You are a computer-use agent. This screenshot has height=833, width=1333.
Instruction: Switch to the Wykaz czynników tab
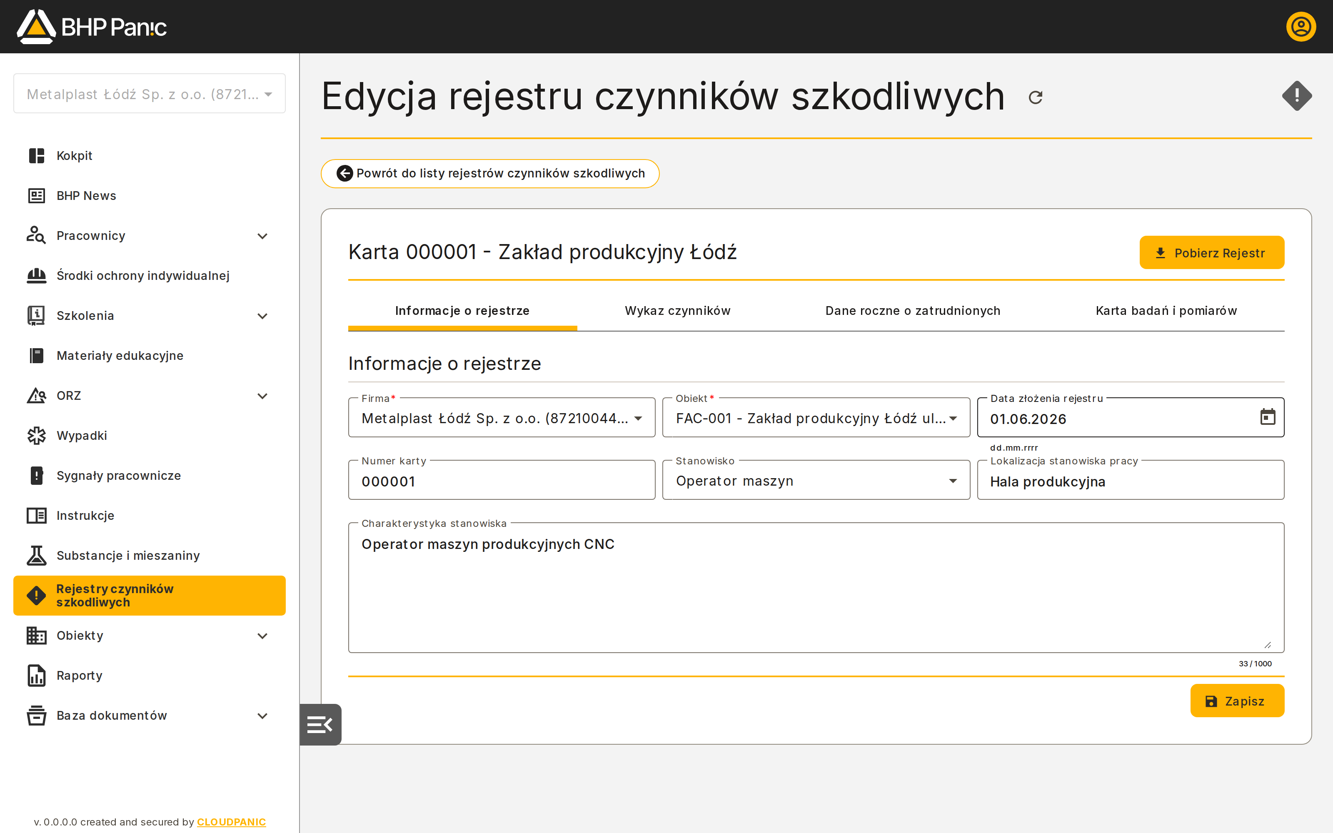[677, 311]
